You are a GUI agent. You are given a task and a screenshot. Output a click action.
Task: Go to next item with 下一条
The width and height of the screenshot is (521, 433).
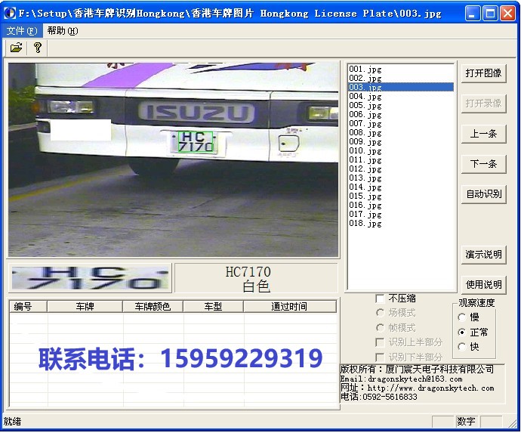pyautogui.click(x=483, y=164)
